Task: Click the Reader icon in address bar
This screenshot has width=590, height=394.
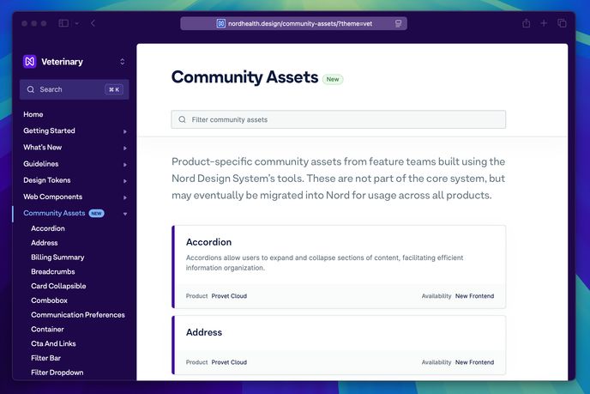Action: coord(398,23)
